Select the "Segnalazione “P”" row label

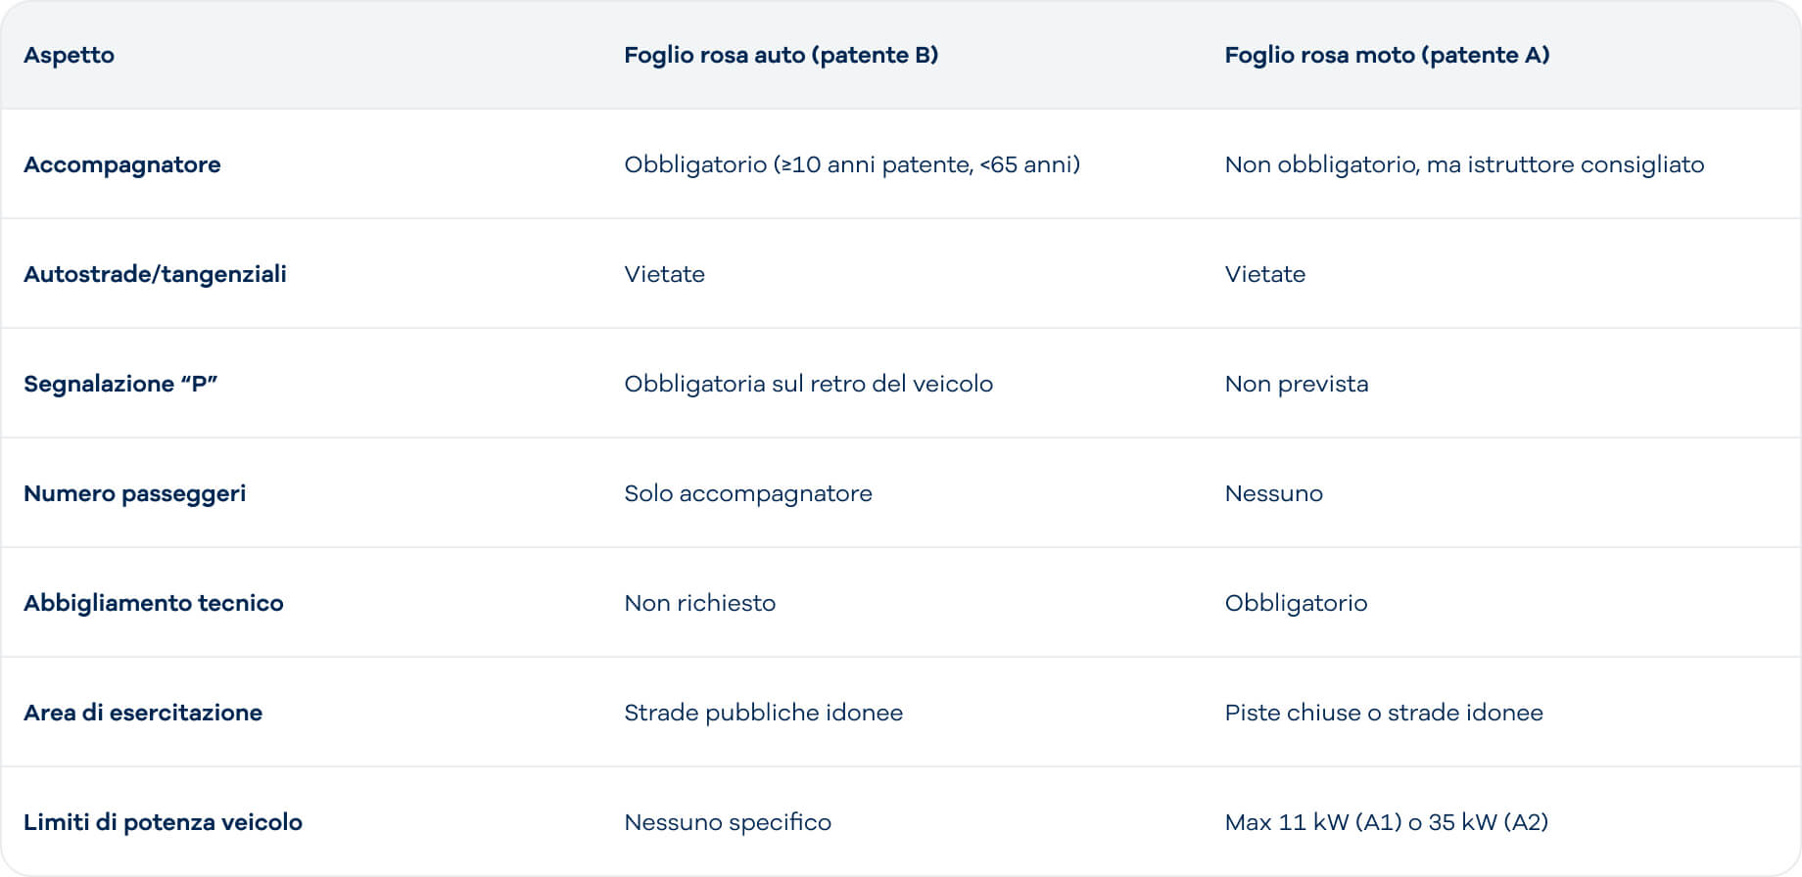point(119,384)
